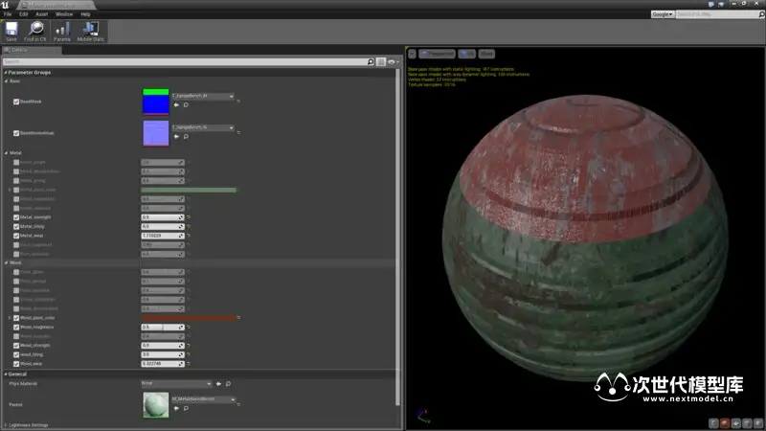Screen dimensions: 766x431
Task: Toggle the Mobile Stats icon
Action: 92,34
